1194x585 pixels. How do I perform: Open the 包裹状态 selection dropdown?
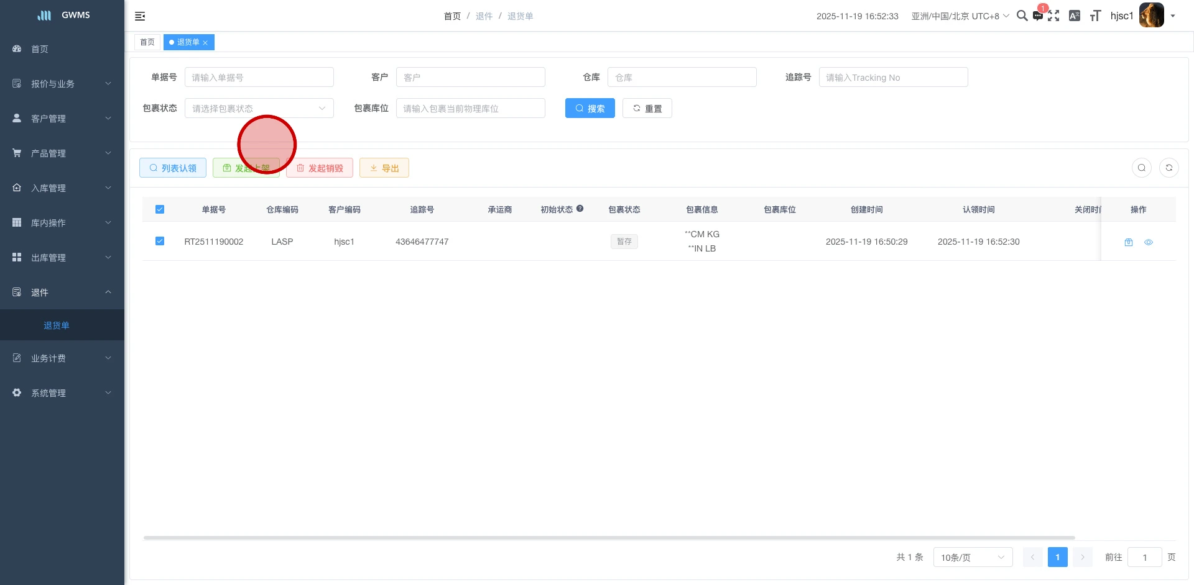[259, 108]
